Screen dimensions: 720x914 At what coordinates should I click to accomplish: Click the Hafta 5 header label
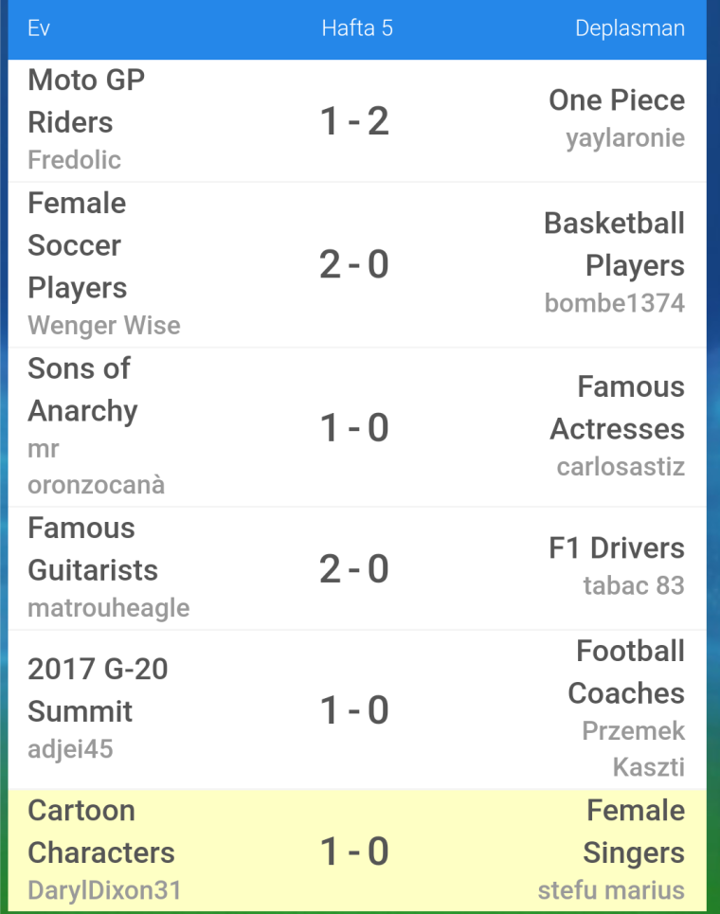(357, 28)
